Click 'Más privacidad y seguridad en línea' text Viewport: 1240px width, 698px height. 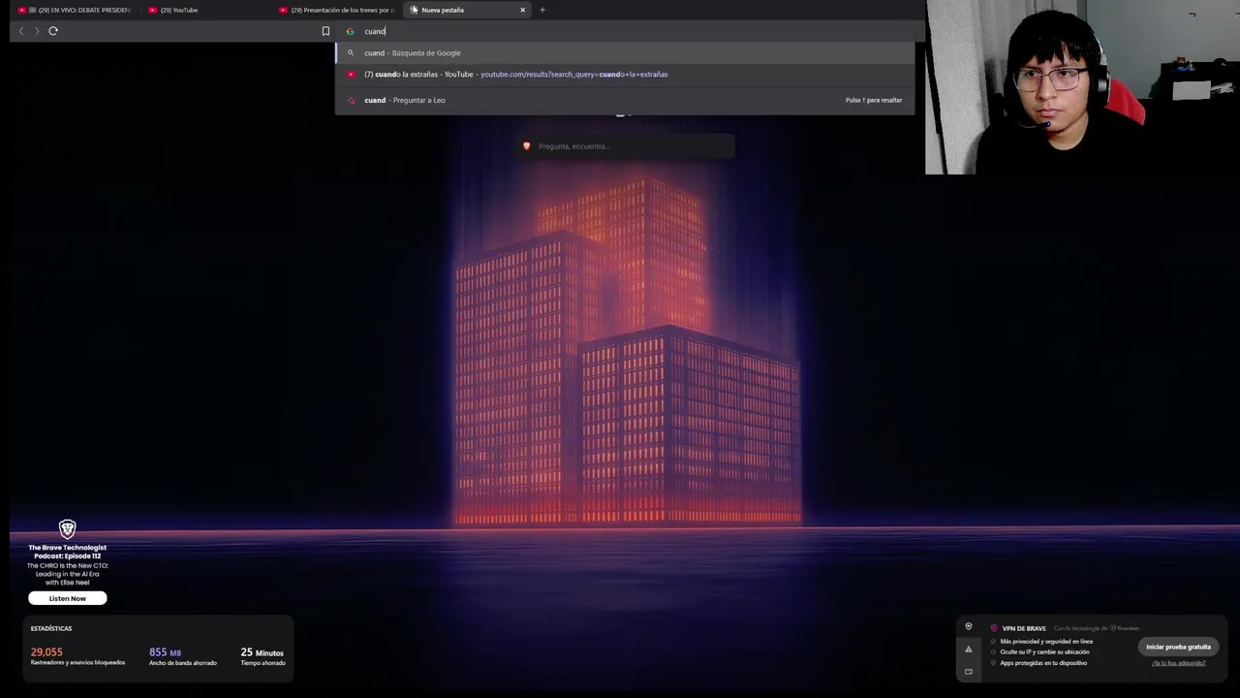point(1046,642)
